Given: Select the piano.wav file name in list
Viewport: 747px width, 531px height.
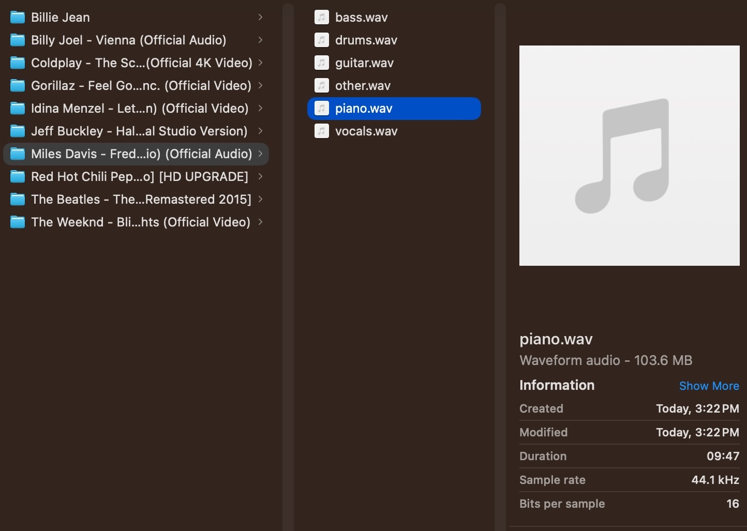Looking at the screenshot, I should 364,109.
